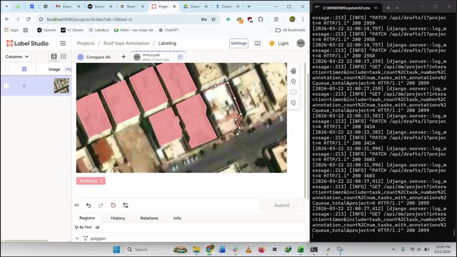Reset the annotation with red circular arrow

click(x=113, y=205)
